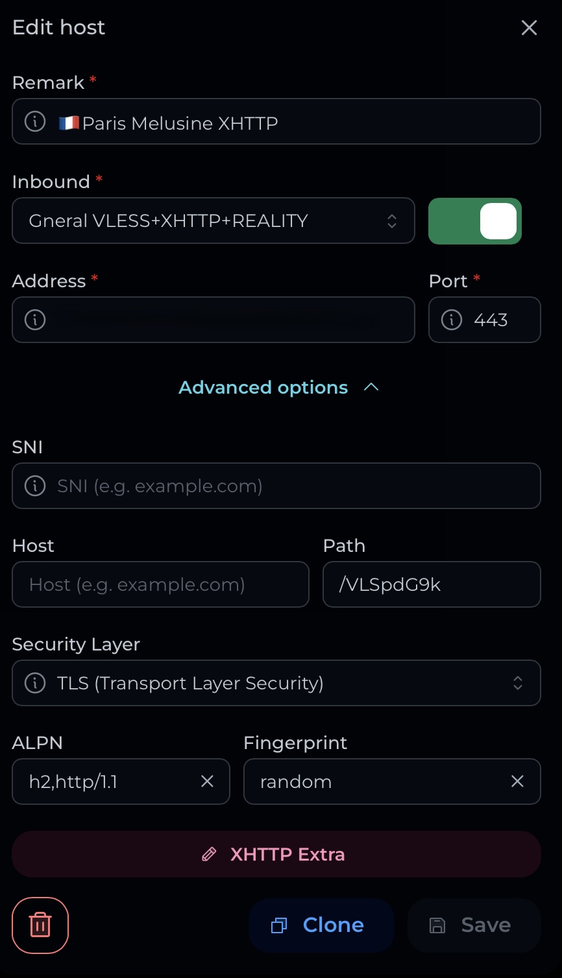Close the Edit host dialog
The height and width of the screenshot is (978, 562).
click(530, 27)
